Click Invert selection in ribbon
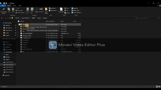 76,12
